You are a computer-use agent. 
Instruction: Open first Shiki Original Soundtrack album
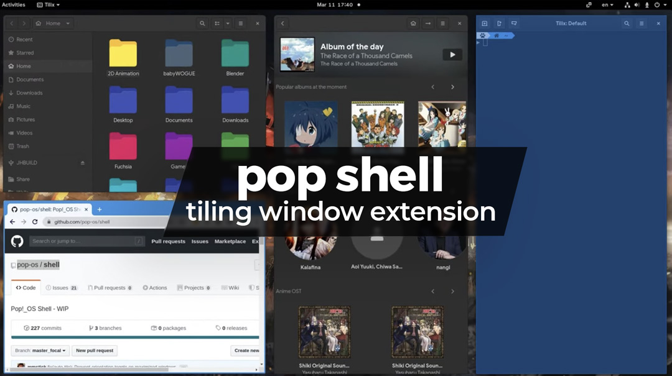pyautogui.click(x=324, y=332)
